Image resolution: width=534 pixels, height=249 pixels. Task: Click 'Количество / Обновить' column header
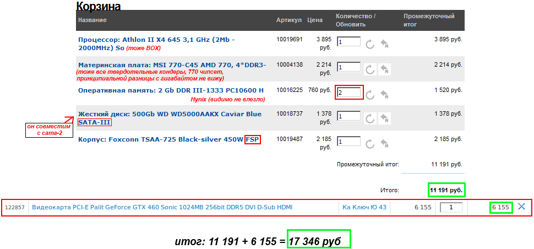(x=356, y=20)
